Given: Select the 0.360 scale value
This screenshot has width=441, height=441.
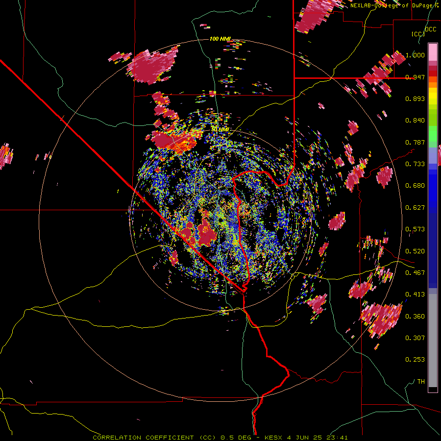Looking at the screenshot, I should [x=415, y=317].
